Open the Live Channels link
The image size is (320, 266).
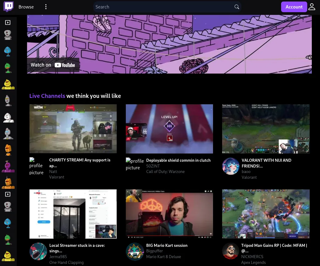(x=47, y=96)
